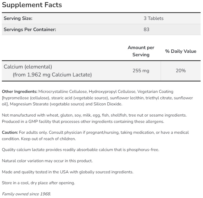Click the Serving Size label

[18, 18]
